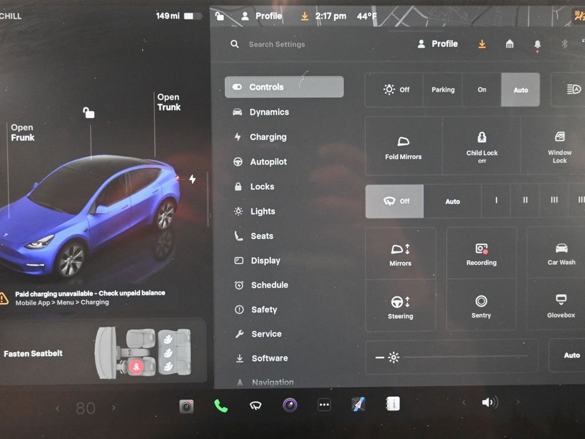This screenshot has height=439, width=585.
Task: Open the Phone app in the dock
Action: pos(221,404)
